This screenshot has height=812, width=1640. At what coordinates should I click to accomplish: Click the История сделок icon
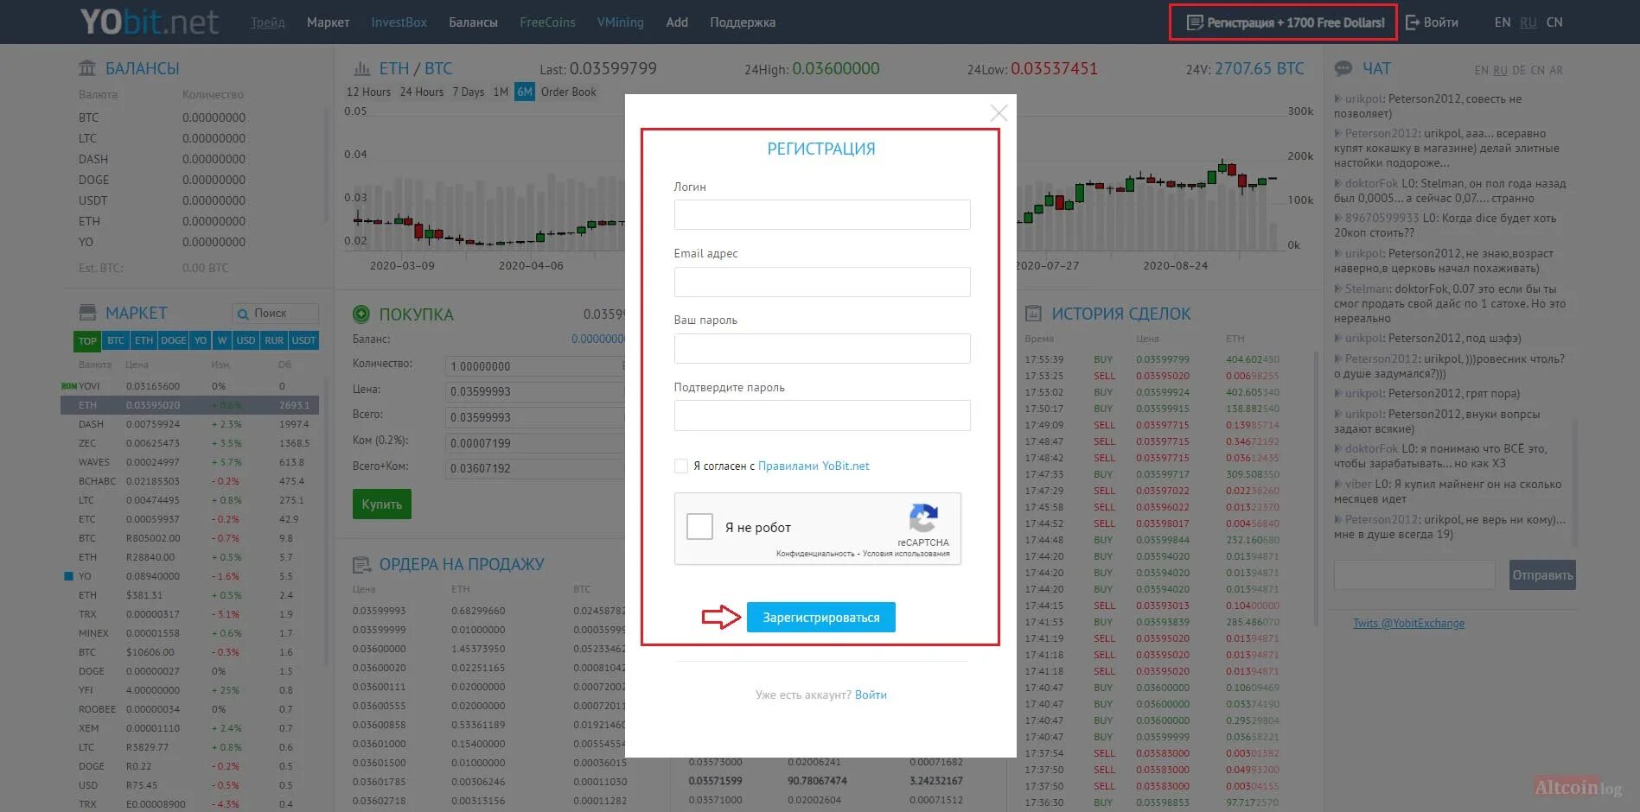1033,314
